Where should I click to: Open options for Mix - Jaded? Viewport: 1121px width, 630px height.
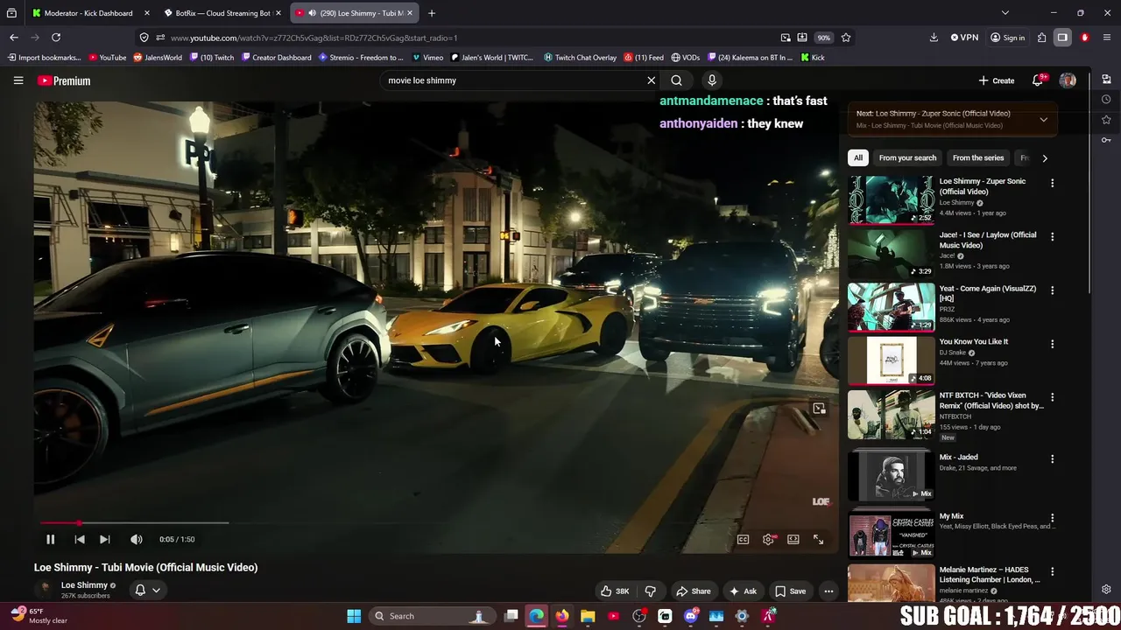[1052, 458]
